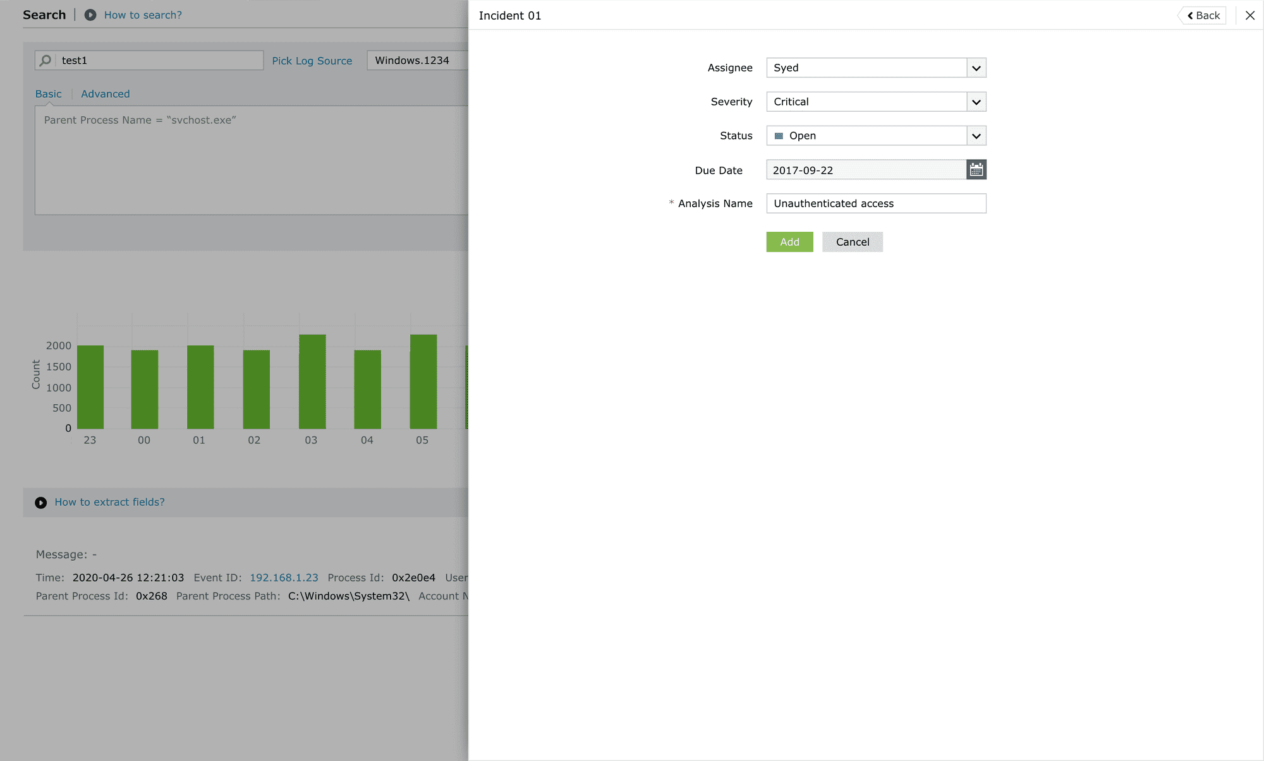
Task: Focus the Analysis Name text field
Action: coord(875,203)
